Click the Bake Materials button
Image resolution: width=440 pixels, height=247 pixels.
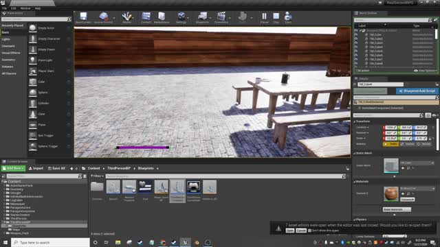pos(397,209)
